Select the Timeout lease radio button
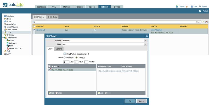The width and height of the screenshot is (209, 105). 76,58
